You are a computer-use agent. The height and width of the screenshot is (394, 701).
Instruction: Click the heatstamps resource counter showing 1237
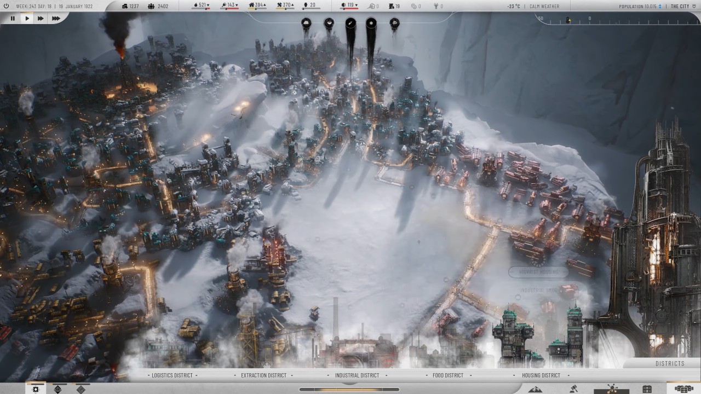point(130,6)
